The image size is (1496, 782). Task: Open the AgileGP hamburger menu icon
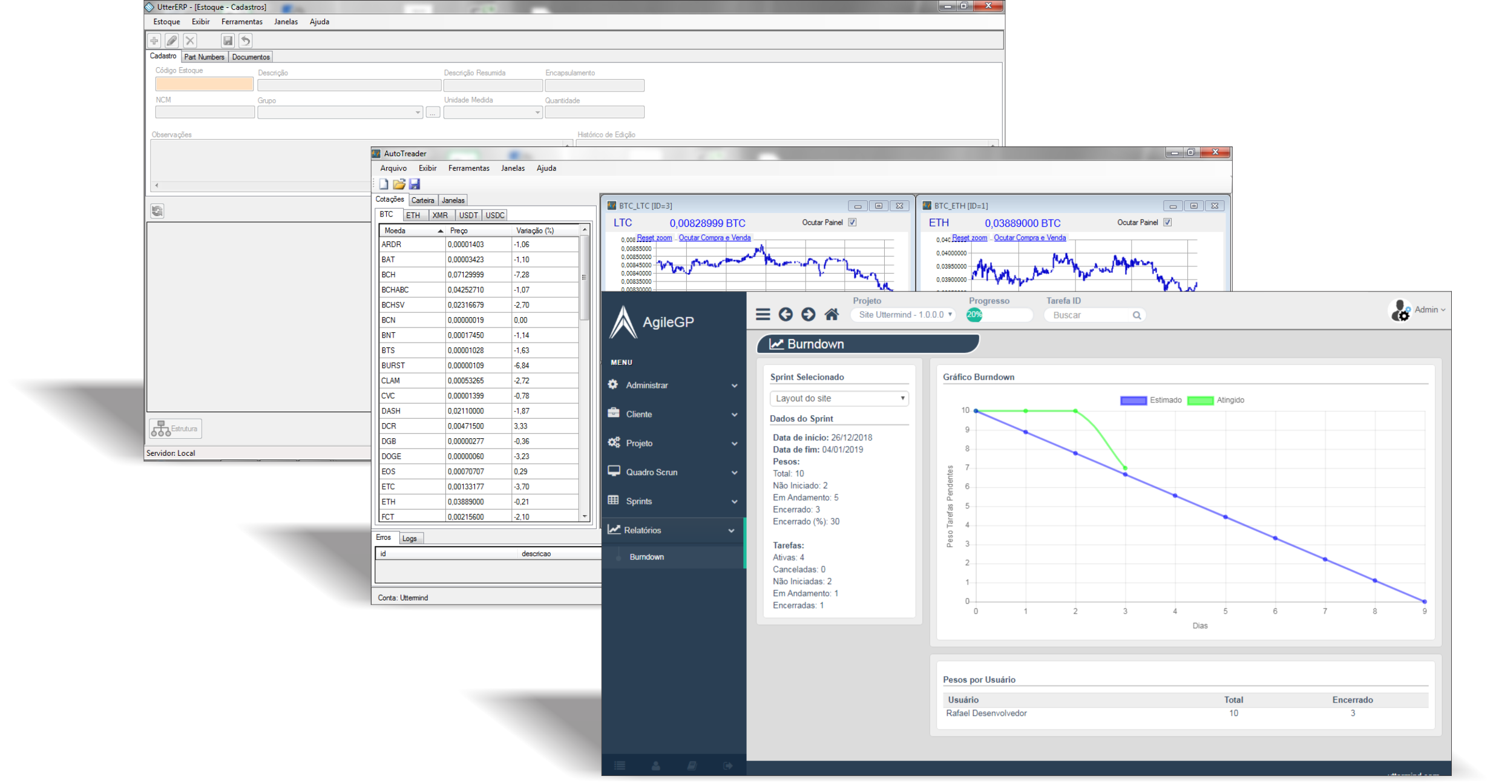click(763, 314)
